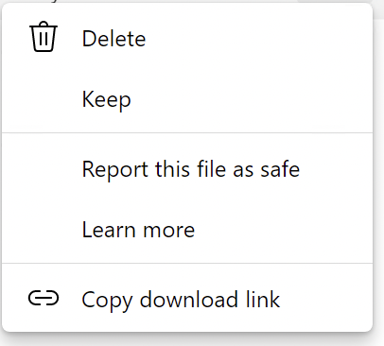The height and width of the screenshot is (346, 384).
Task: Click the word 'download' in last menu item
Action: pyautogui.click(x=188, y=300)
